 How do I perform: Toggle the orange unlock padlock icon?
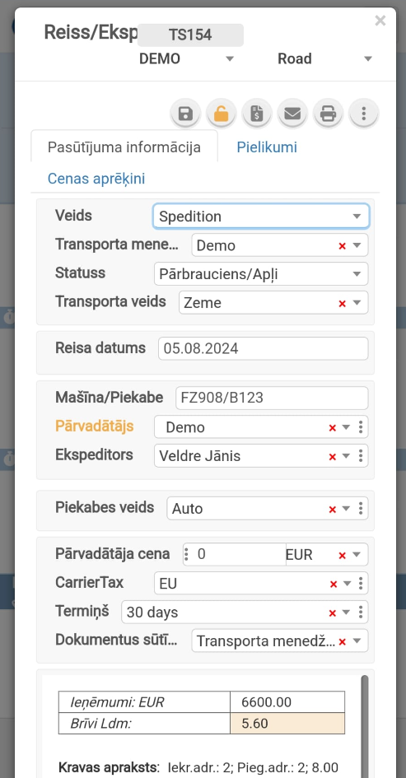[221, 114]
